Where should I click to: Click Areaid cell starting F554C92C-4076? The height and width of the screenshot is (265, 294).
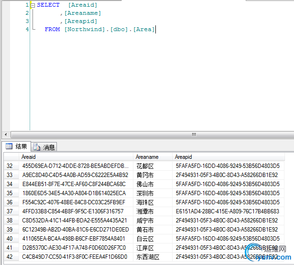[76, 202]
